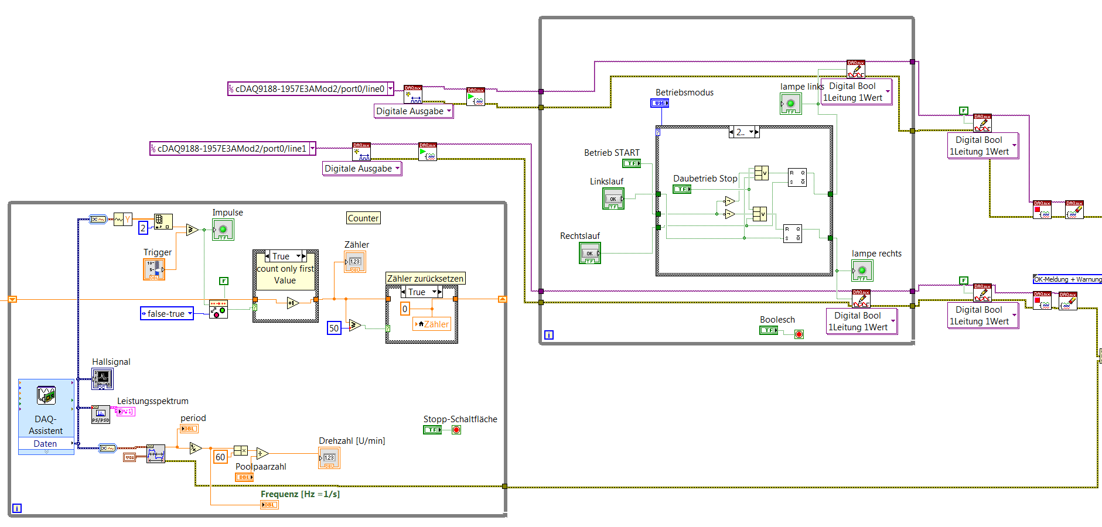Click the Hallsignal graph terminal

click(x=103, y=379)
